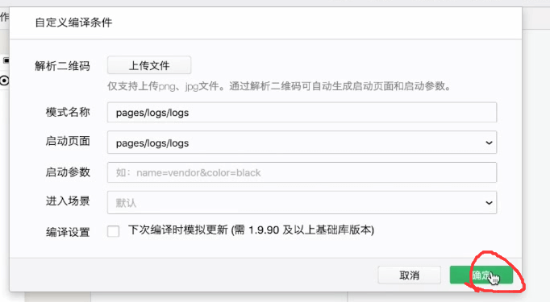Click the 自定义编译条件 dialog title
The image size is (550, 302).
73,23
